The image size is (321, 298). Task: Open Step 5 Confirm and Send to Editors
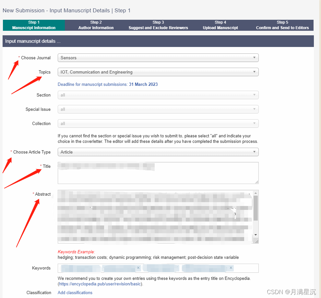282,25
